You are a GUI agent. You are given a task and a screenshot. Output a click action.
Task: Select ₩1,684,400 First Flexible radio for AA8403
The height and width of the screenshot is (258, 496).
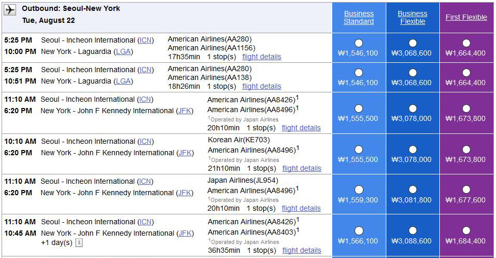466,231
